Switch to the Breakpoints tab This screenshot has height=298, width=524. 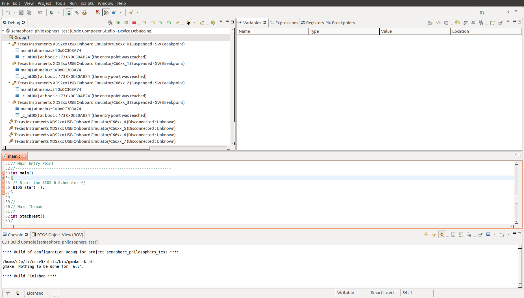[341, 23]
